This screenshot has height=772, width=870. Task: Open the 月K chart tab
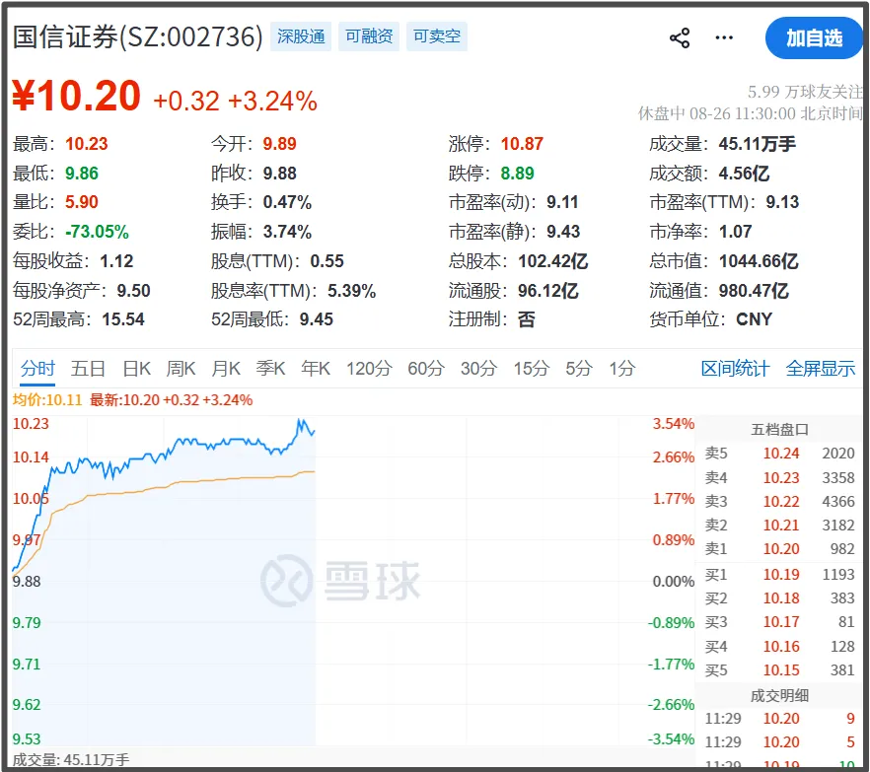(x=226, y=369)
